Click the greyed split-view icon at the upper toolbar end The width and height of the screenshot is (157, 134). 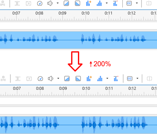149,3
